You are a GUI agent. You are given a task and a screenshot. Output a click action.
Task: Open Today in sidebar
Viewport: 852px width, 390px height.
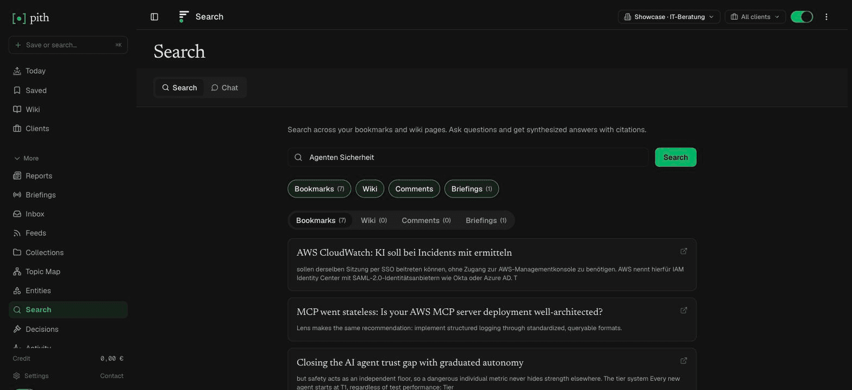pos(68,71)
